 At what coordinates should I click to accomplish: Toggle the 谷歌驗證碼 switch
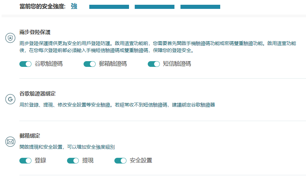coord(25,64)
